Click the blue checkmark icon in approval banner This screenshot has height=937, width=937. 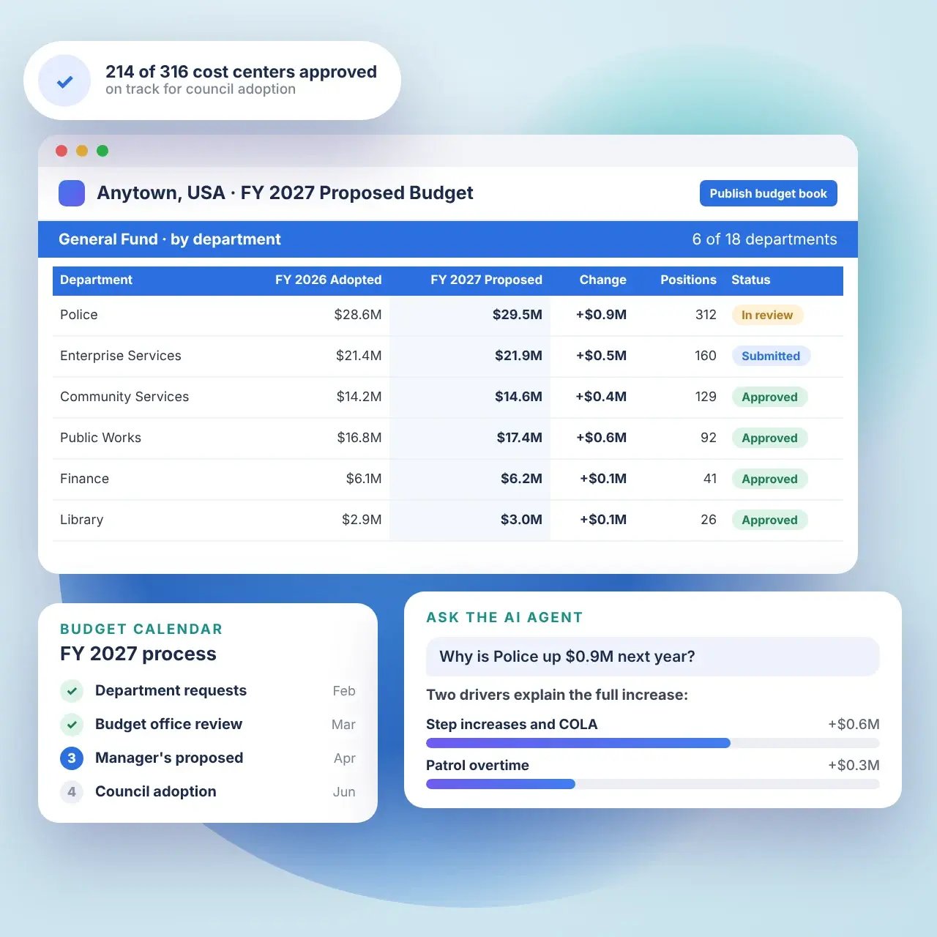[x=64, y=81]
